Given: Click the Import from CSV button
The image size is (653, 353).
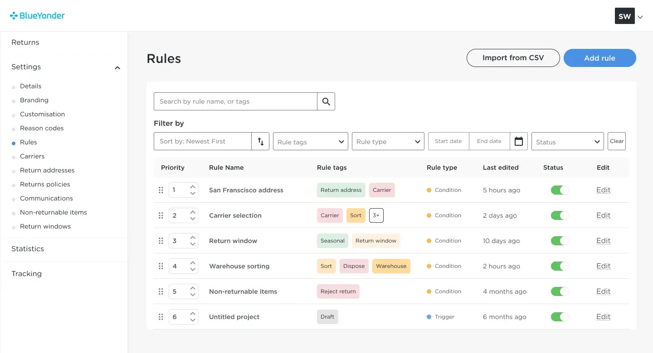Looking at the screenshot, I should click(513, 58).
